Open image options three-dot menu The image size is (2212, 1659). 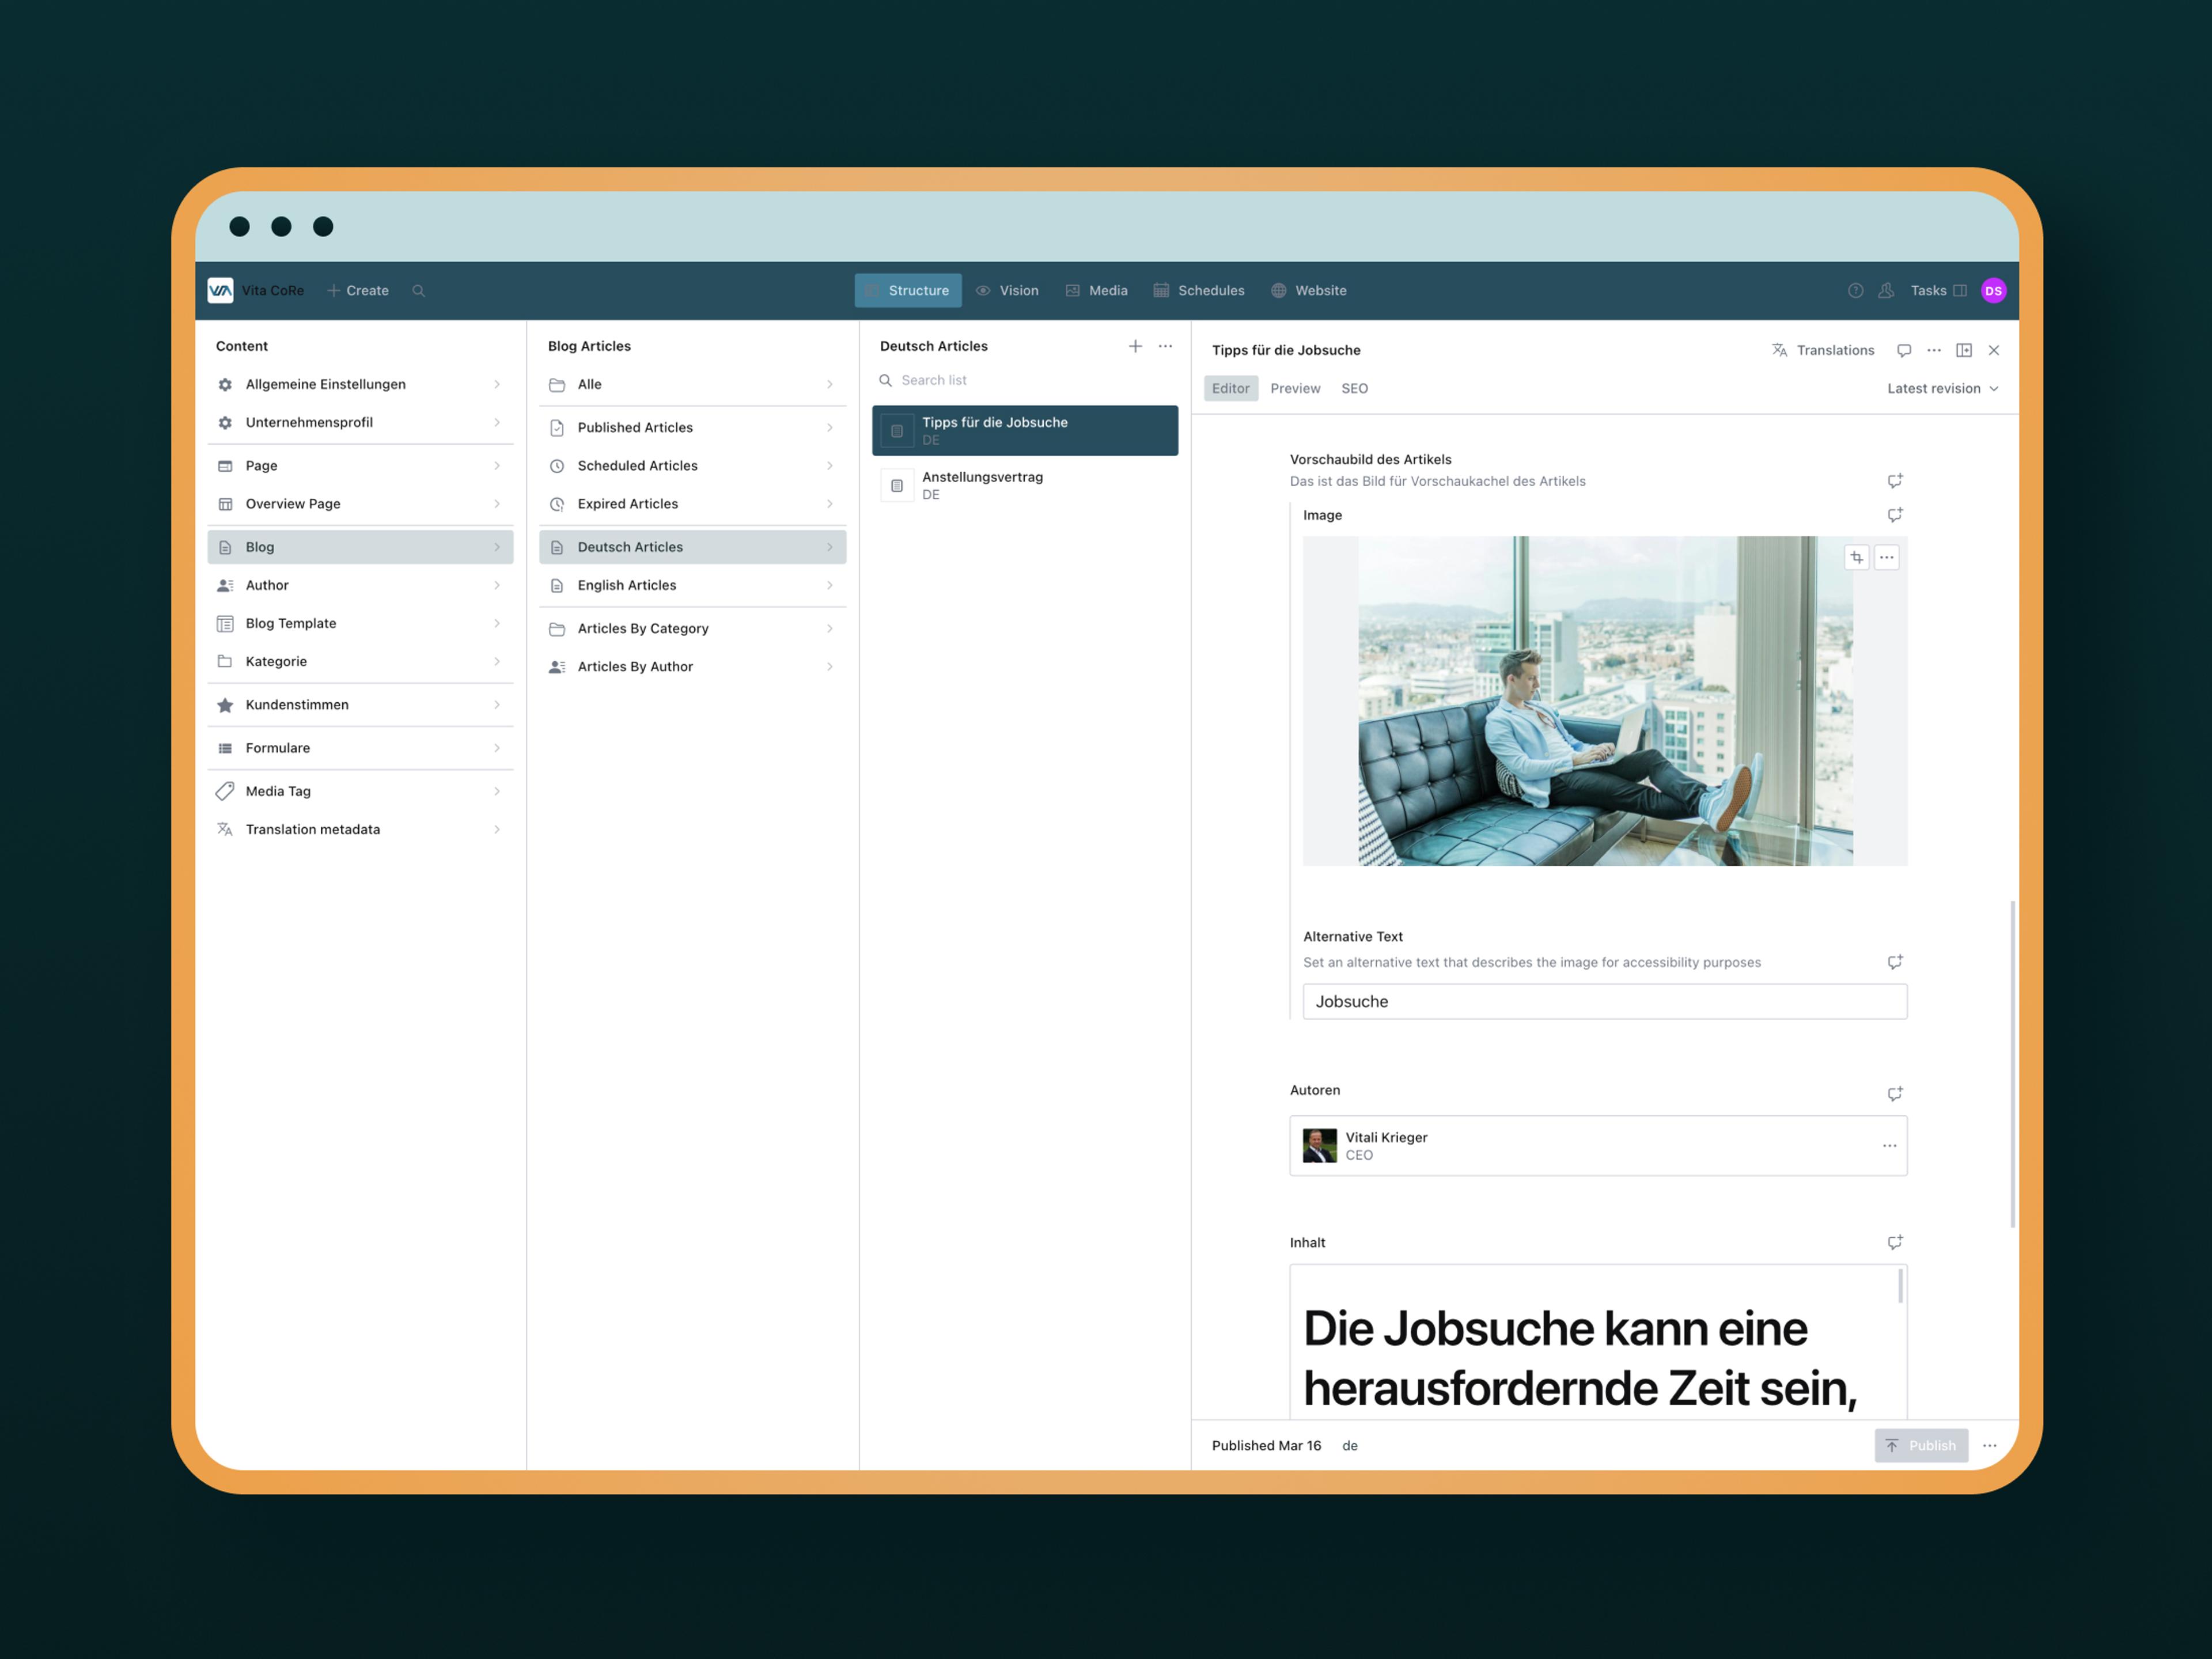1887,557
